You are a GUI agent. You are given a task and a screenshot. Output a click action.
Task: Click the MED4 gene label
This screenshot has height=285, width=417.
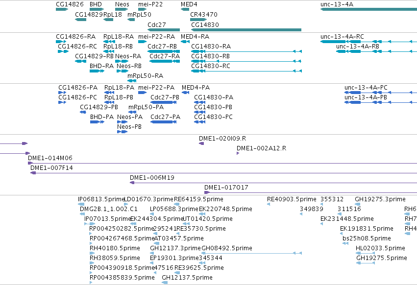click(189, 4)
